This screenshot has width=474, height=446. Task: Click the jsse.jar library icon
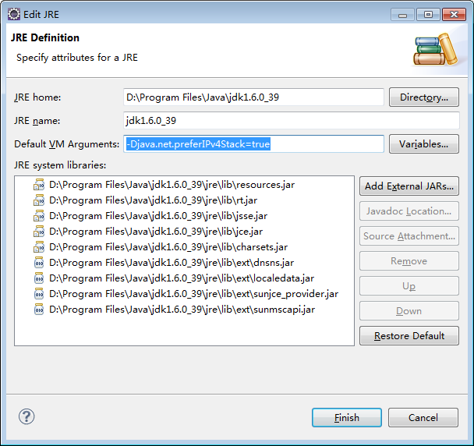[39, 216]
